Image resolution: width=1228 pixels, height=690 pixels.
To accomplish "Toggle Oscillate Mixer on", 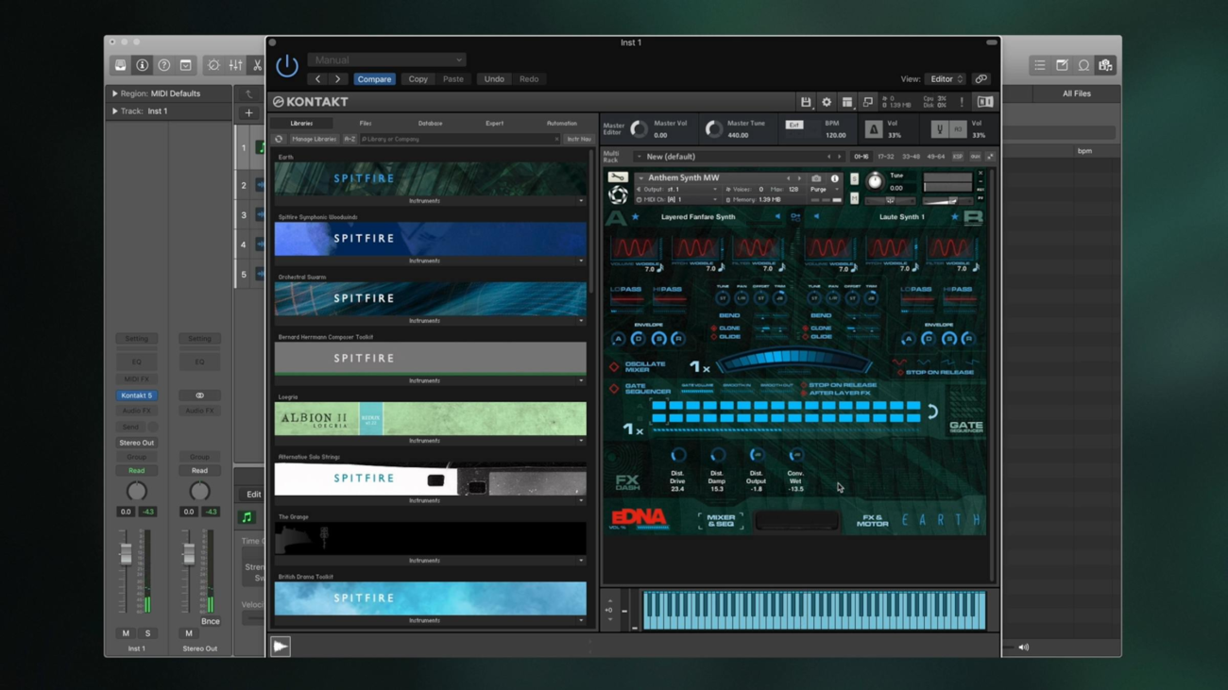I will 614,367.
